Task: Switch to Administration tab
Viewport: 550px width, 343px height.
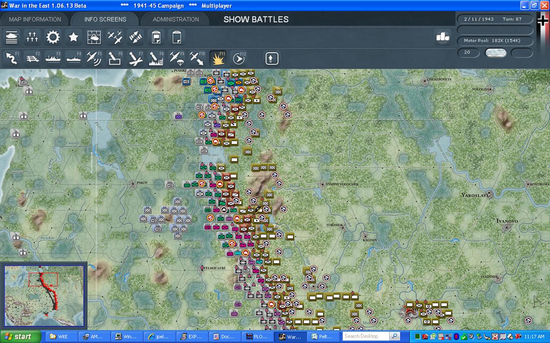Action: coord(175,19)
